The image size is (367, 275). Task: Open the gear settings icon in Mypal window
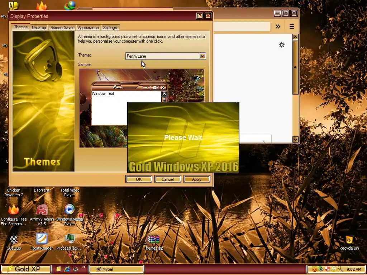click(x=282, y=45)
